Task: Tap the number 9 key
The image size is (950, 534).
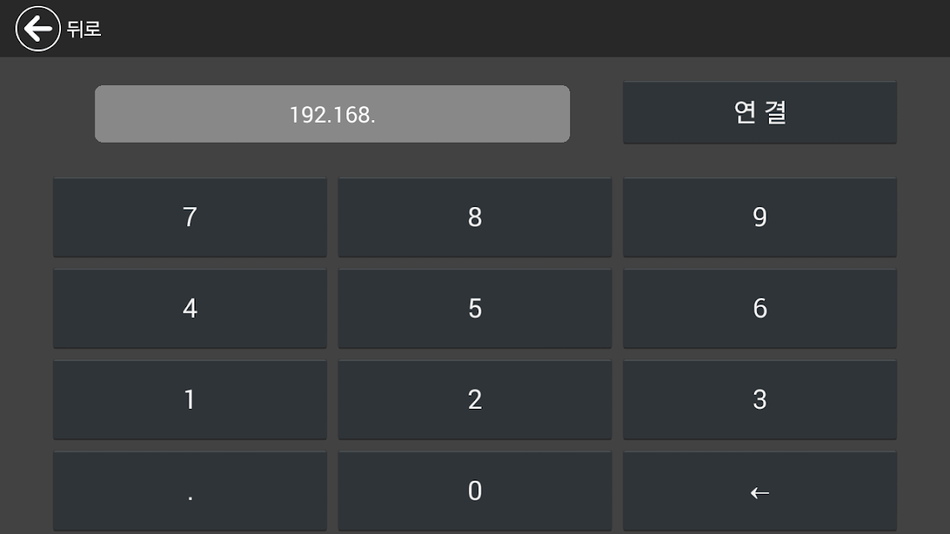Action: (x=760, y=217)
